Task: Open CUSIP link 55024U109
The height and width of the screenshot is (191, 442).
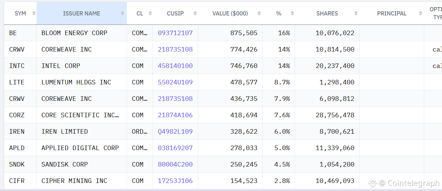Action: 175,82
